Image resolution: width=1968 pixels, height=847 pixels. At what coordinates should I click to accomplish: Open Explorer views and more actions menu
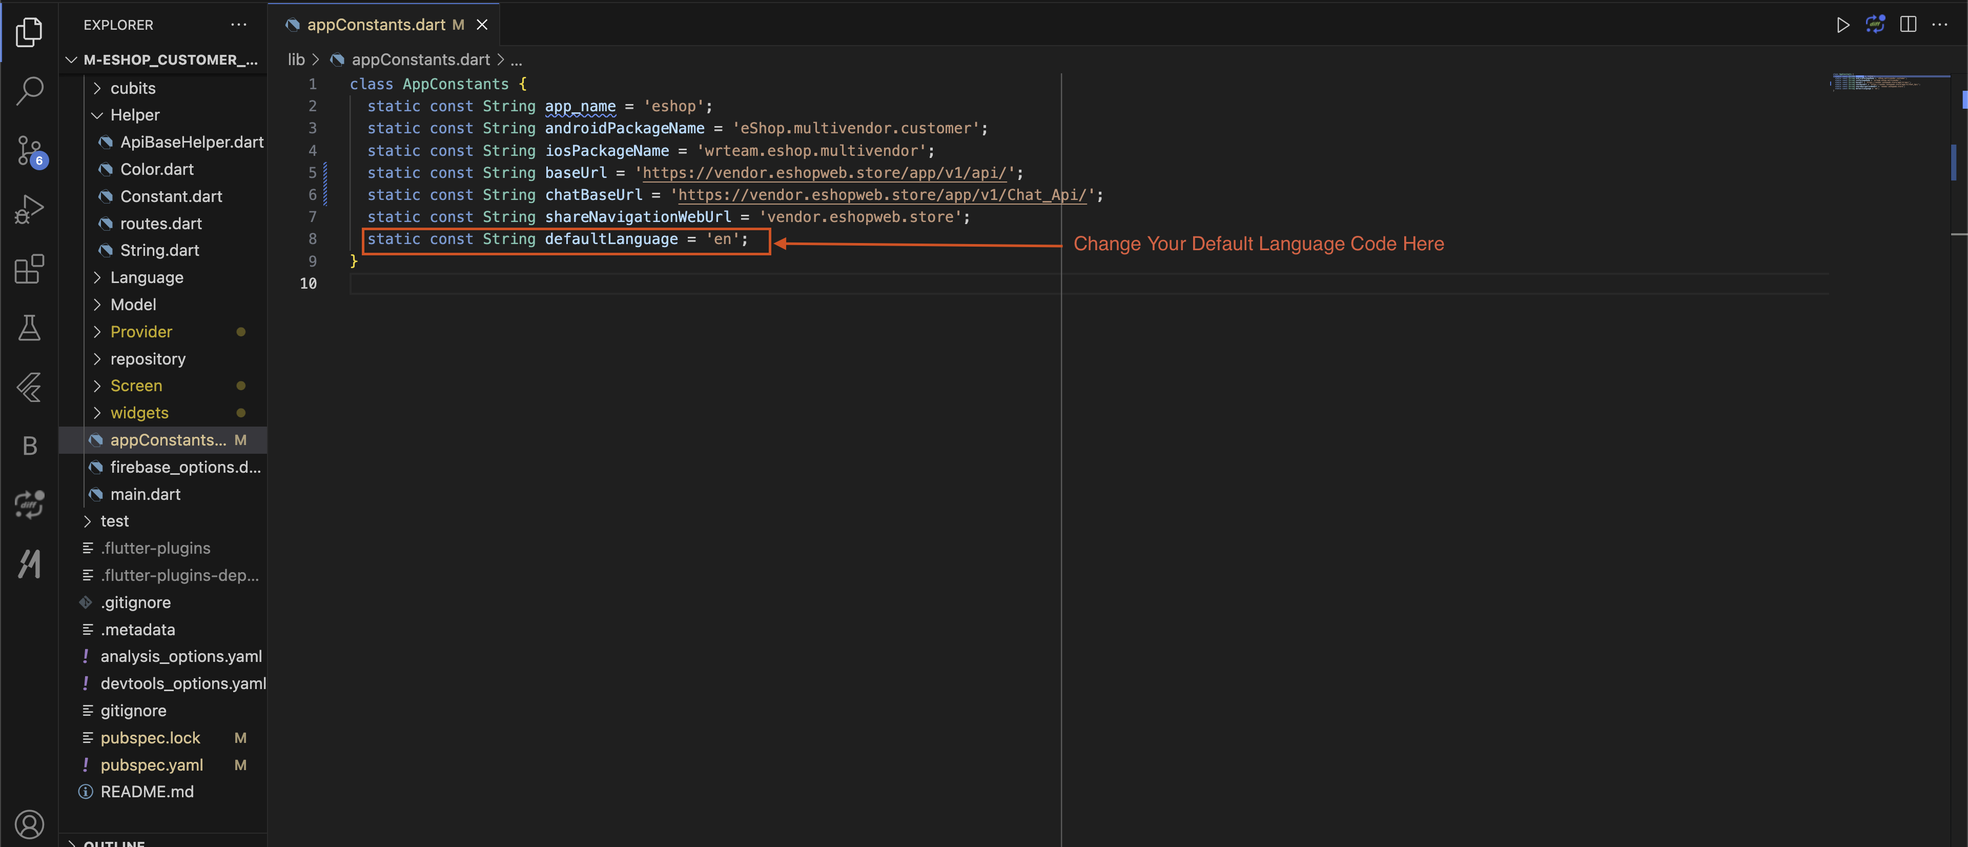pos(238,25)
